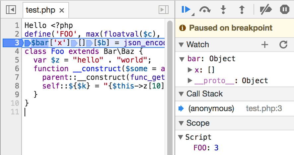The image size is (294, 155).
Task: Click the inline breakpoint marker before $bar
Action: [28, 43]
